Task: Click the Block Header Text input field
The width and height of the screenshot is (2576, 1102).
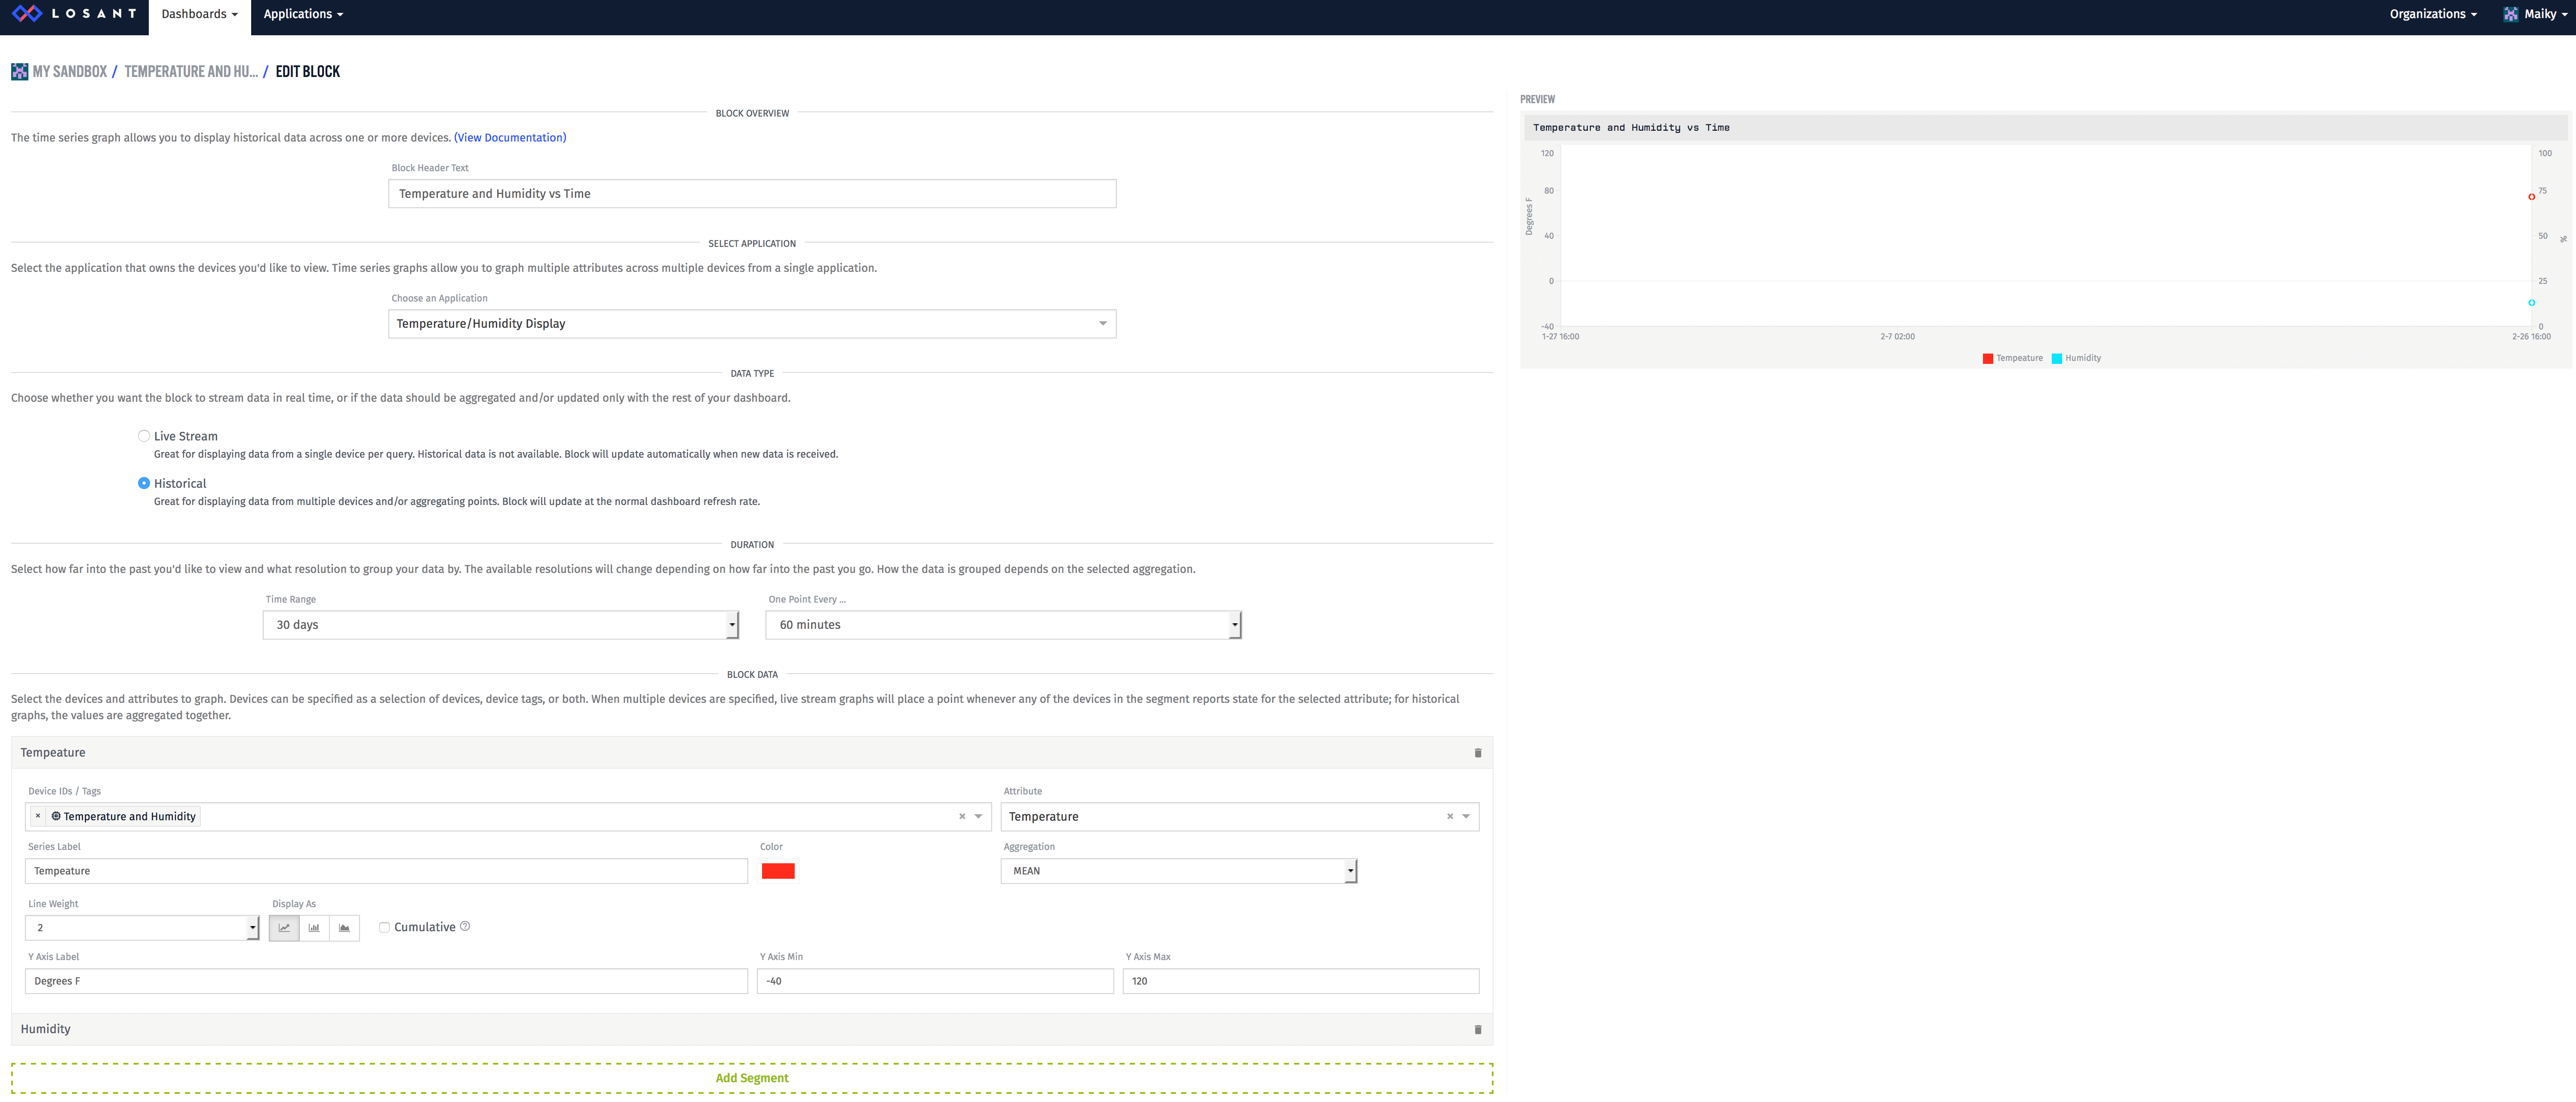Action: (x=752, y=194)
